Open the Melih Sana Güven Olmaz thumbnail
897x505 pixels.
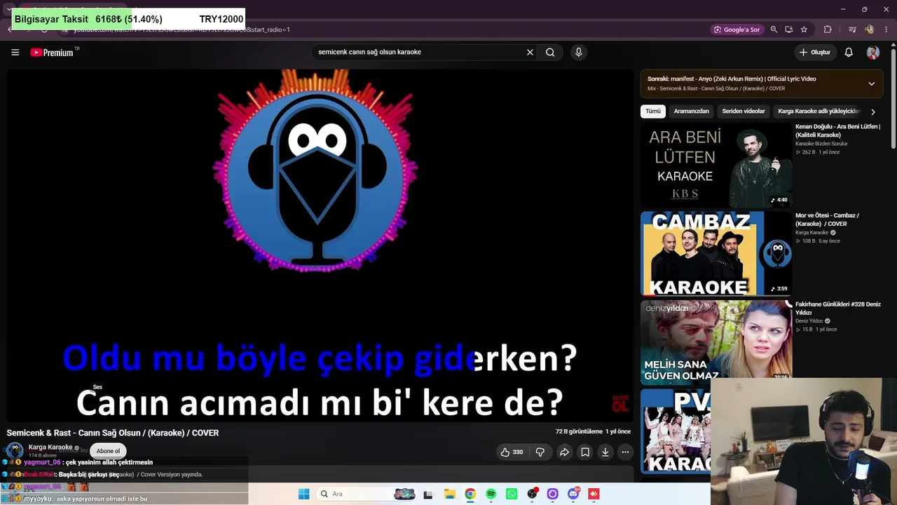[716, 342]
